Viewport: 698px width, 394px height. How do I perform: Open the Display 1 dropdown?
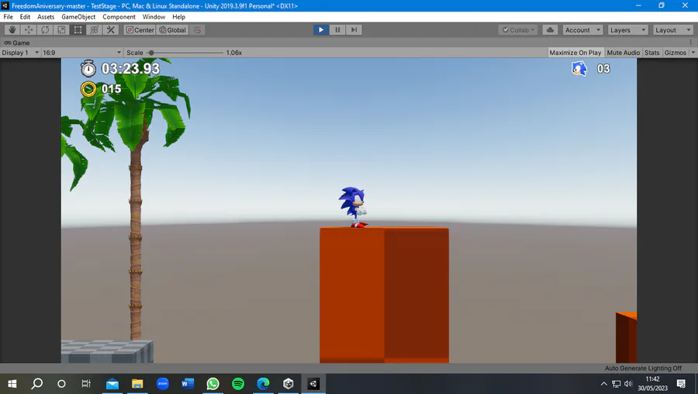[20, 53]
